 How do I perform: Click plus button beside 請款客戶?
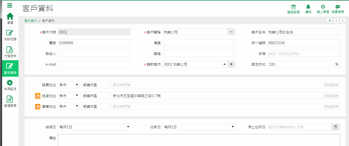tap(231, 64)
